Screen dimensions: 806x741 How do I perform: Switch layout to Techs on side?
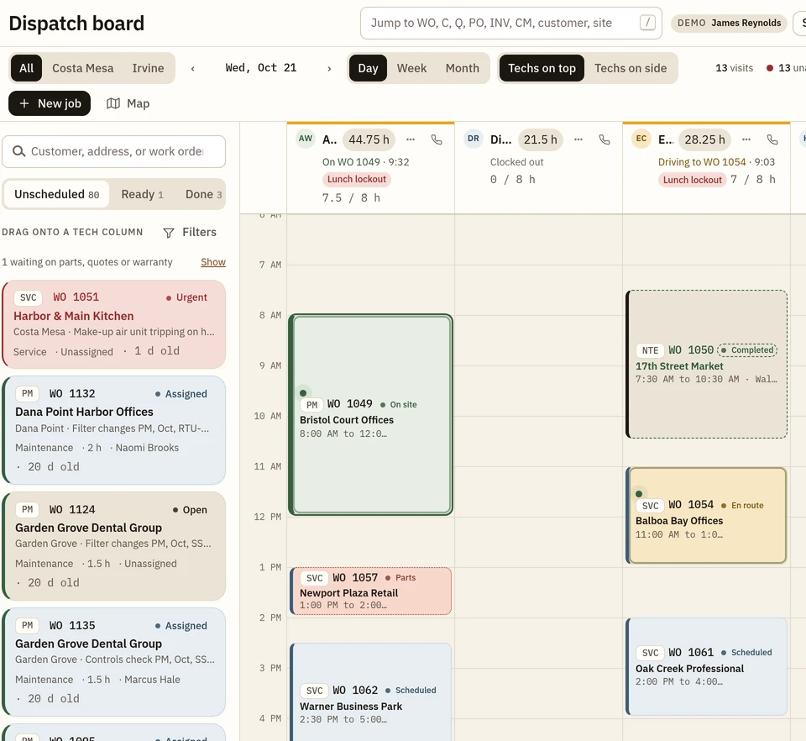pos(631,68)
